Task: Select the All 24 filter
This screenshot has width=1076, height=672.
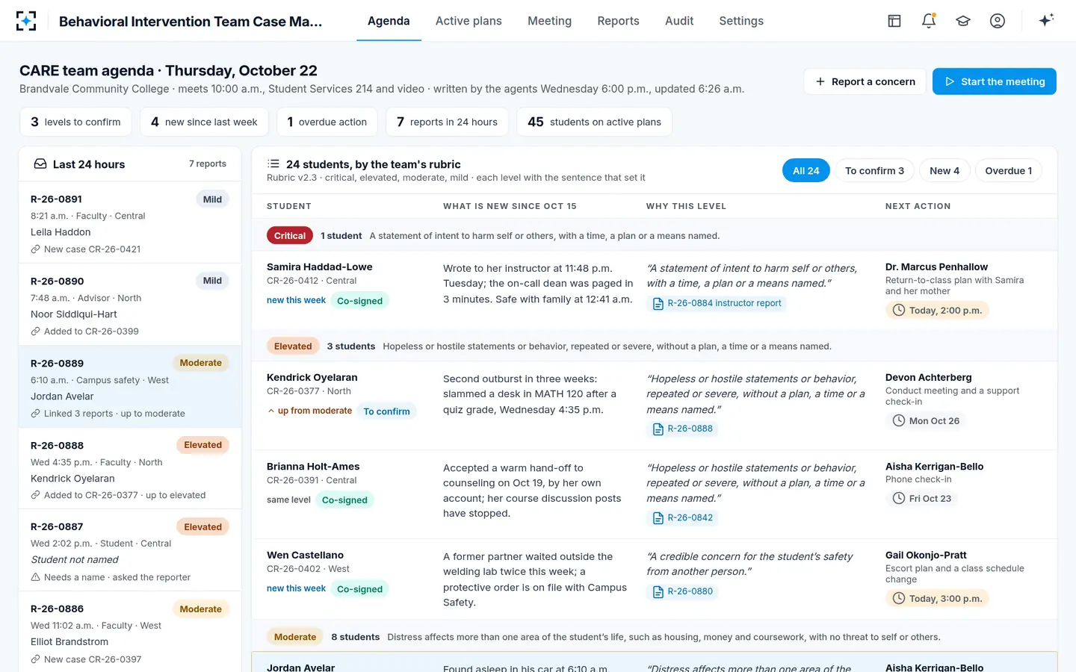Action: pos(806,171)
